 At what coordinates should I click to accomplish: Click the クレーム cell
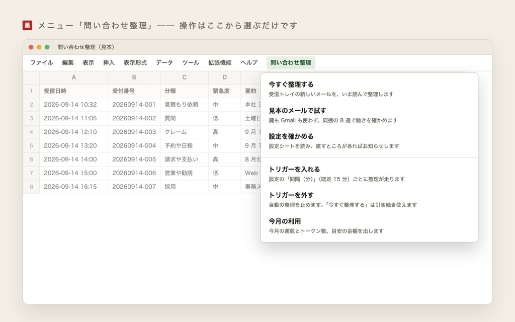[184, 132]
